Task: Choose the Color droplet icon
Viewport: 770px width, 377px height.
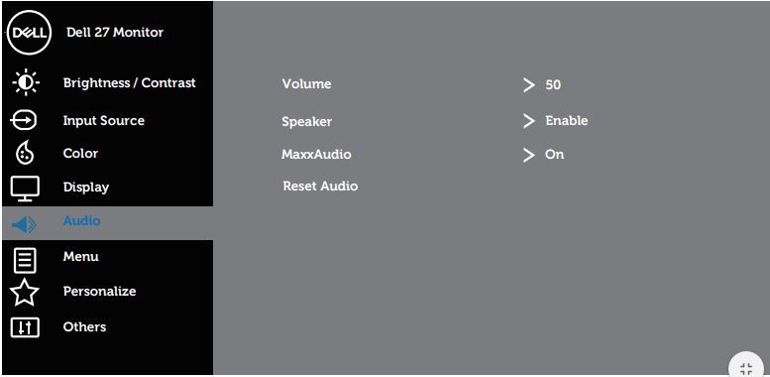Action: click(25, 153)
